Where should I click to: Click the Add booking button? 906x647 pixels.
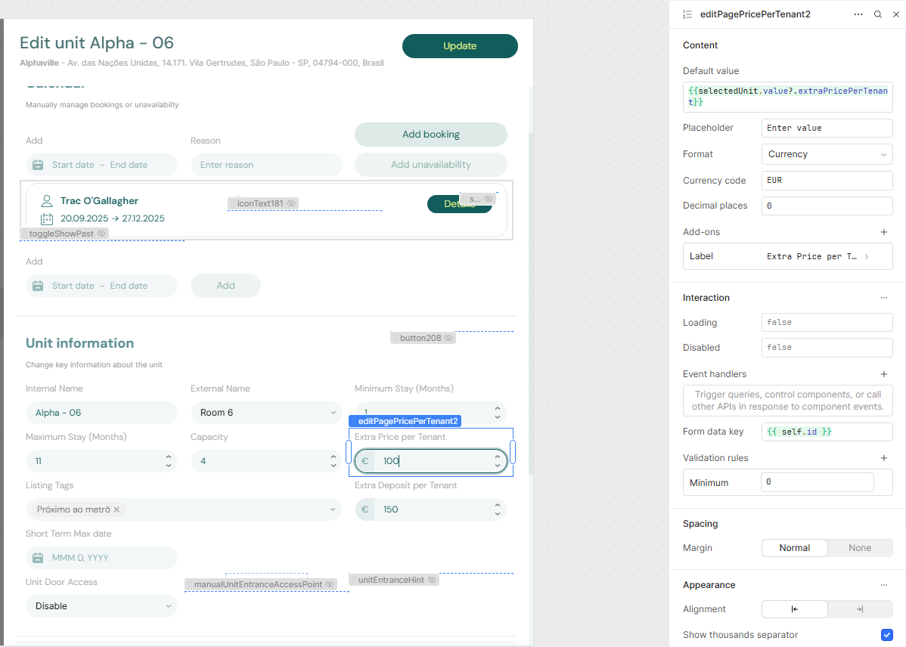(430, 134)
